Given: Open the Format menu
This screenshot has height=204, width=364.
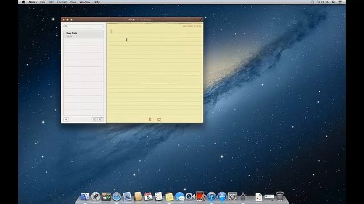Looking at the screenshot, I should pyautogui.click(x=62, y=2).
